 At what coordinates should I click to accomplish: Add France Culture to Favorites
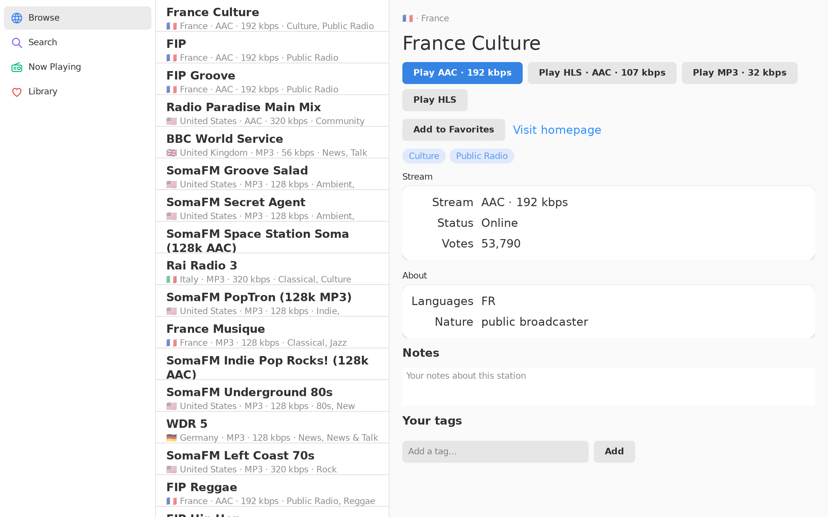pos(453,130)
